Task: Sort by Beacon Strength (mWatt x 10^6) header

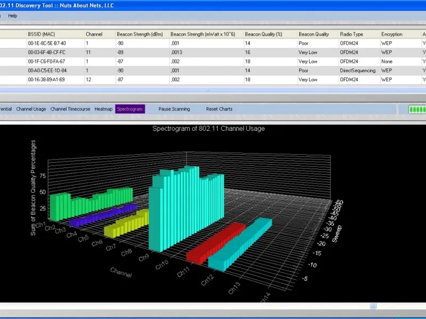Action: [207, 34]
